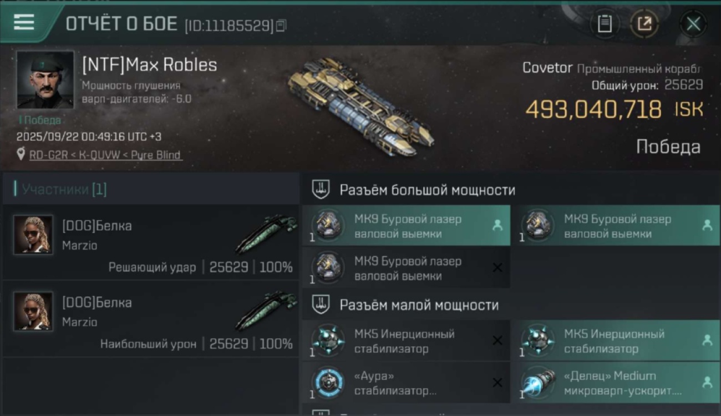Close the battle report window
The image size is (721, 416).
[x=693, y=24]
